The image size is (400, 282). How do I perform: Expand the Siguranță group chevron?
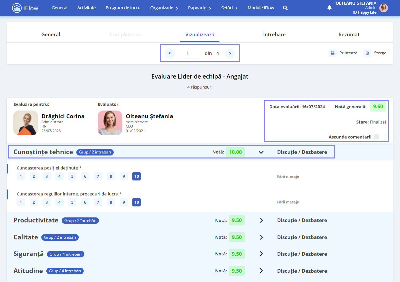click(261, 254)
